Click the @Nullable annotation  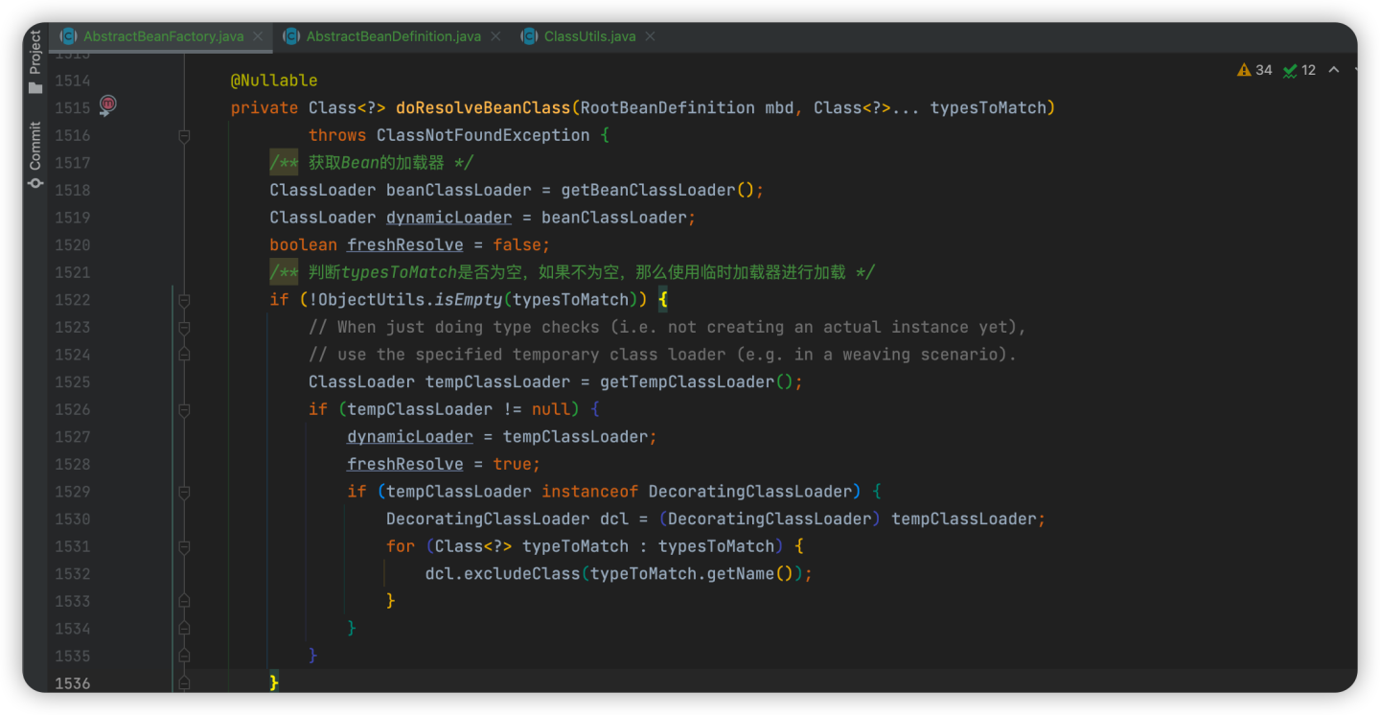pyautogui.click(x=274, y=81)
